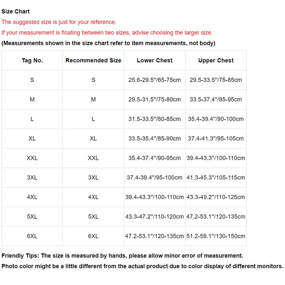Viewport: 285px width, 285px height.
Task: Select the red larger size advice line
Action: click(x=107, y=33)
